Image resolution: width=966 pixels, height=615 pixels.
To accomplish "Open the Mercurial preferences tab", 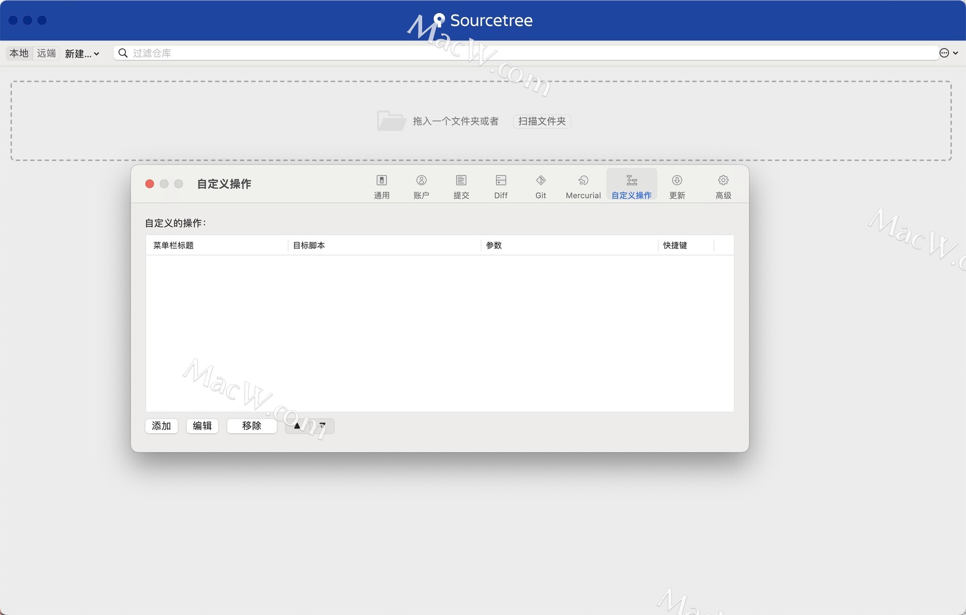I will coord(583,186).
